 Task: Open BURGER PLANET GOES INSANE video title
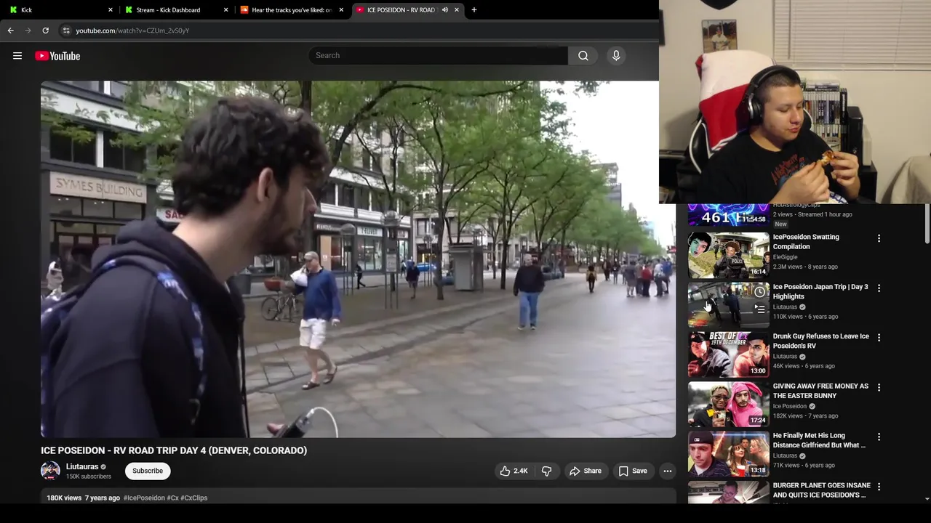tap(822, 490)
